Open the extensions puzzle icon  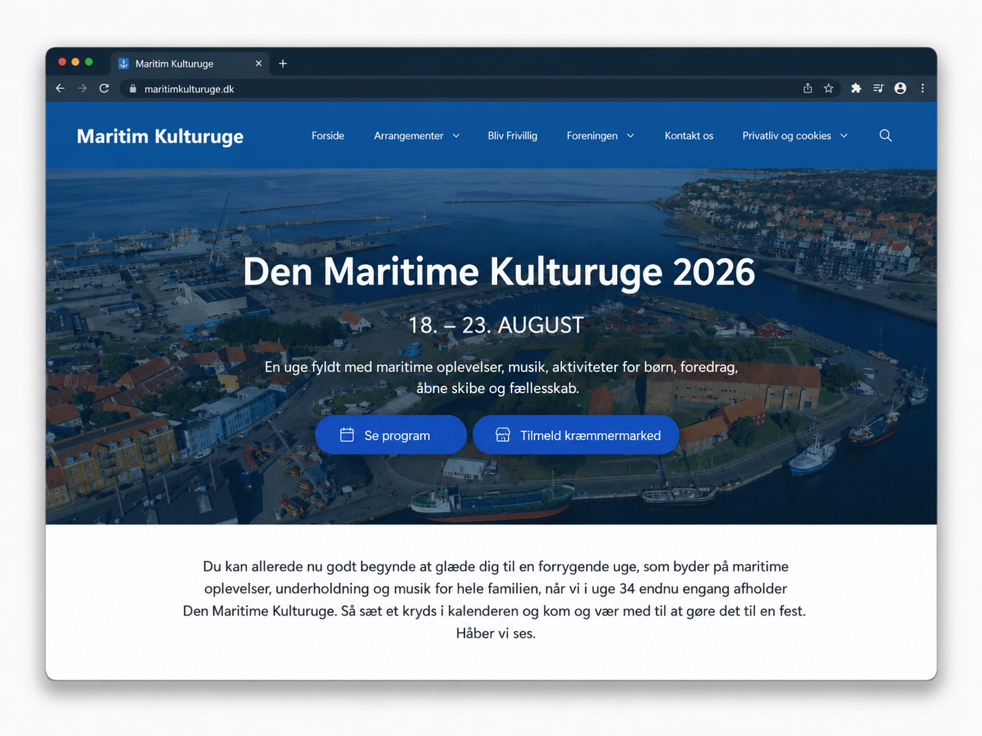856,88
